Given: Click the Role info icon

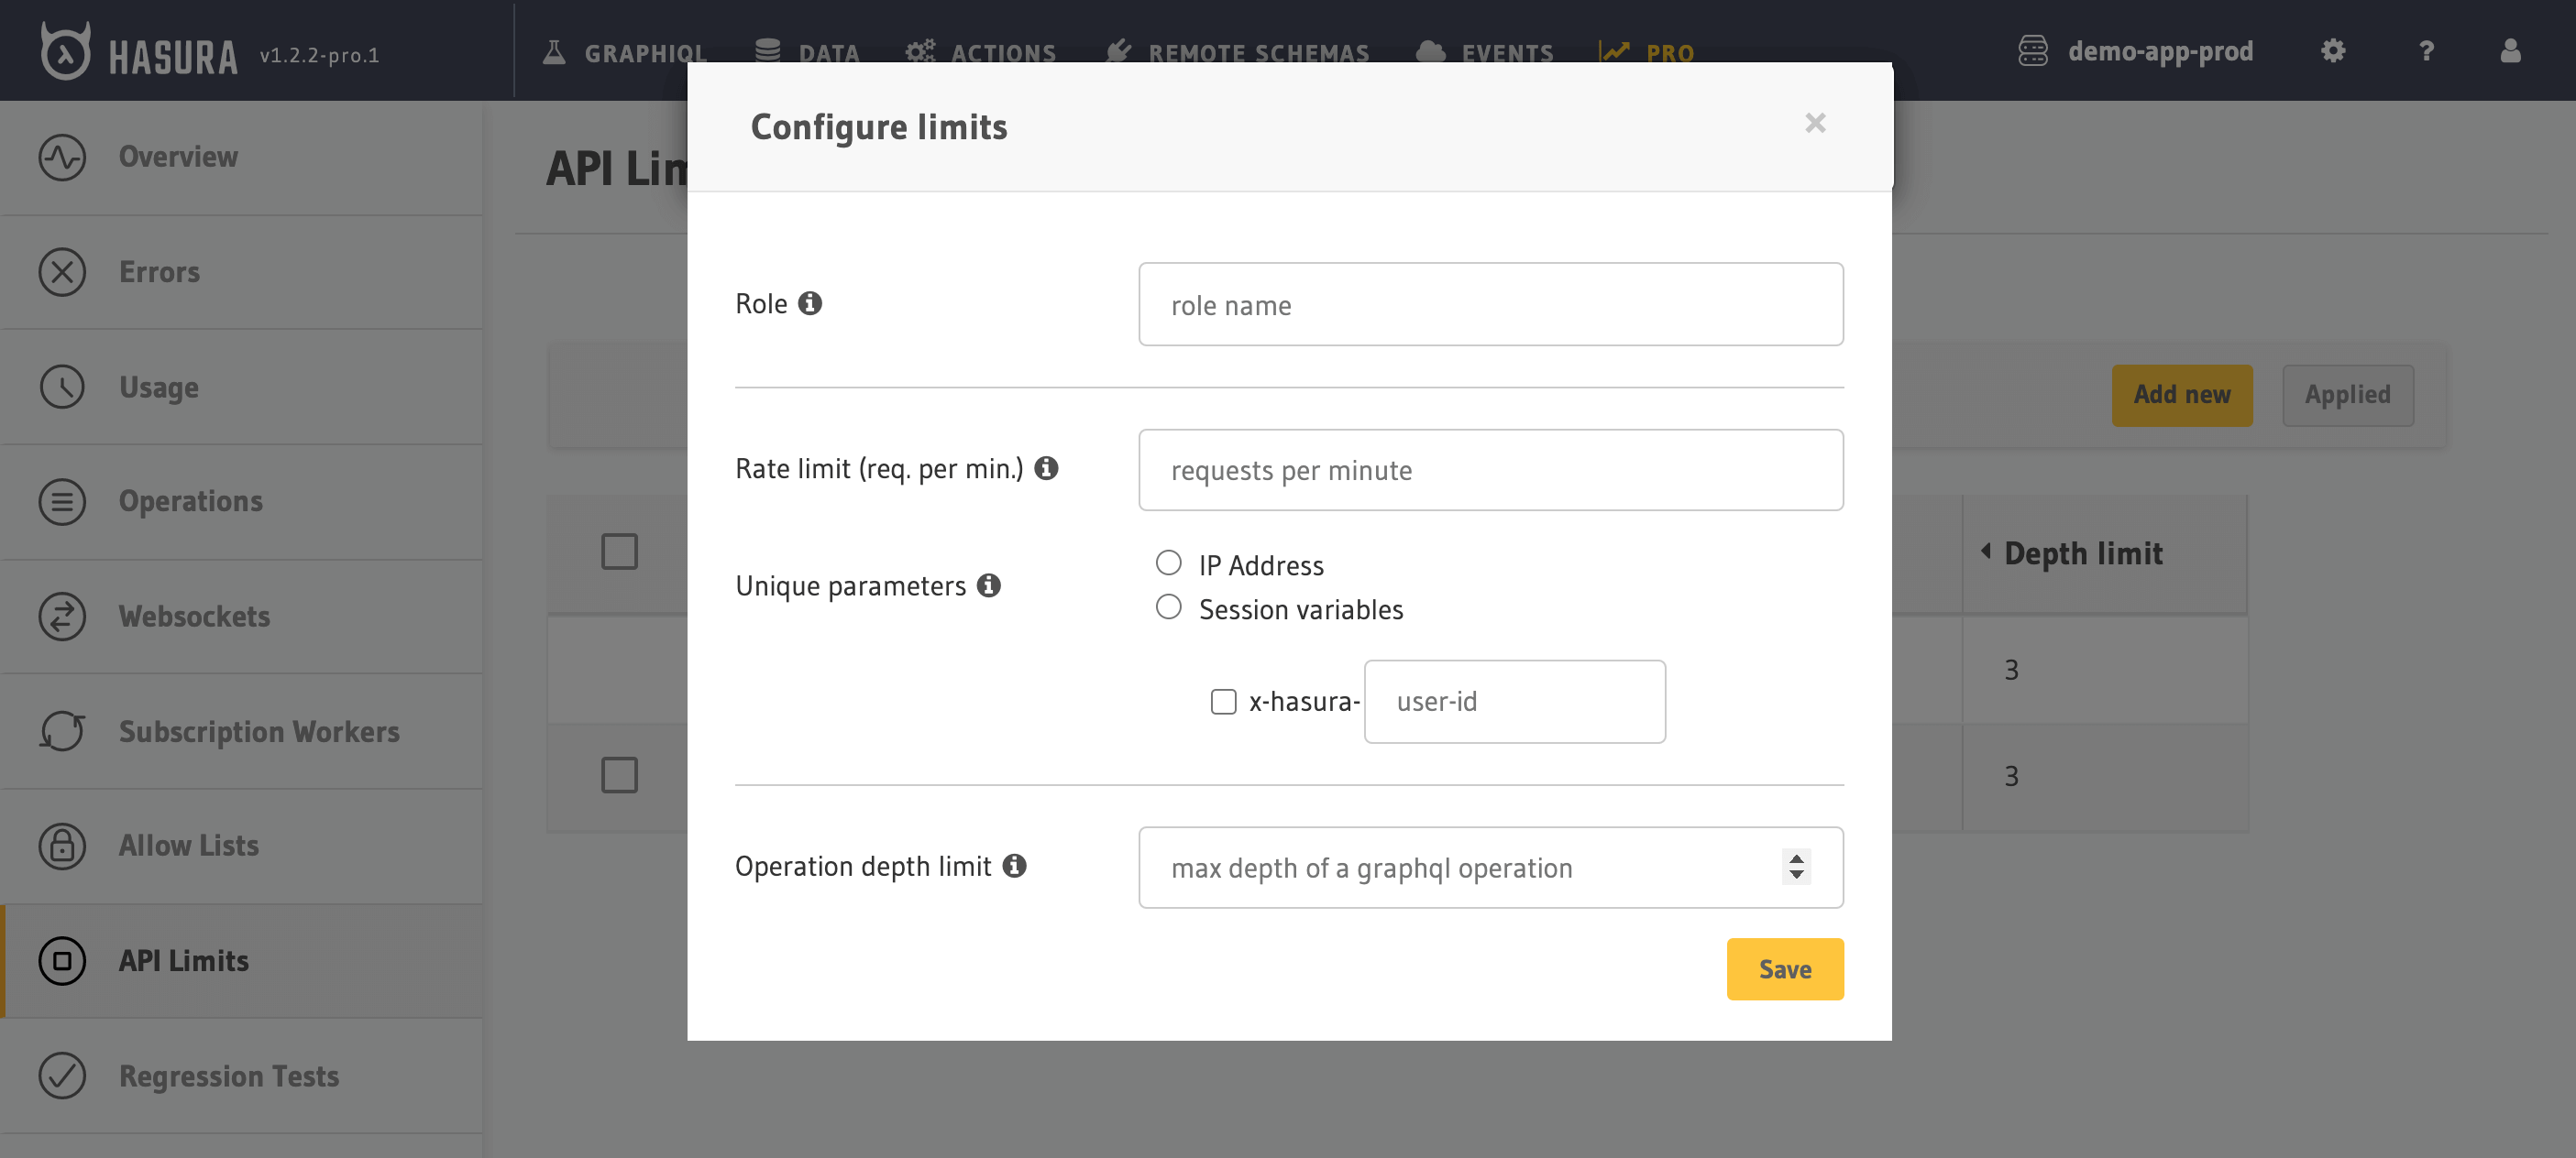Looking at the screenshot, I should pos(810,302).
